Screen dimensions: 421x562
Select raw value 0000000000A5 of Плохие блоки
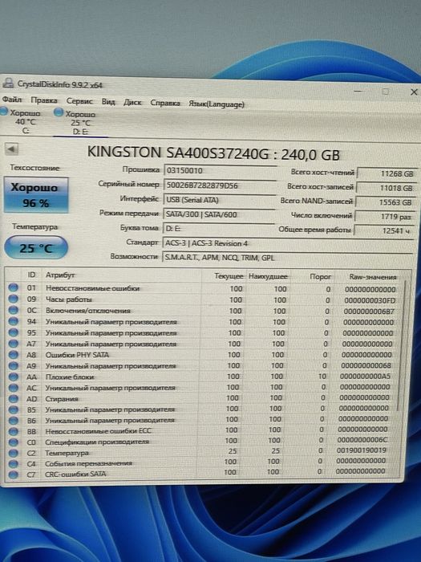pyautogui.click(x=365, y=377)
